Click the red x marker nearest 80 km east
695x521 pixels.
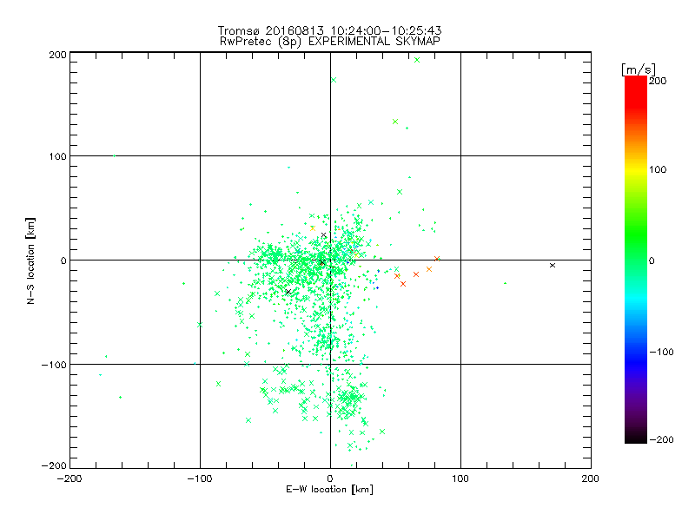[437, 259]
